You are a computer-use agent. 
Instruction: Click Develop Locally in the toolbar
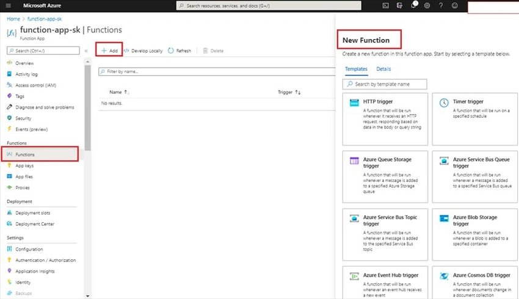tap(143, 51)
